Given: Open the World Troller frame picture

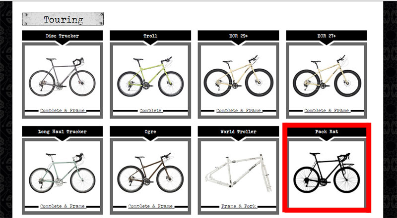Looking at the screenshot, I should (x=239, y=173).
